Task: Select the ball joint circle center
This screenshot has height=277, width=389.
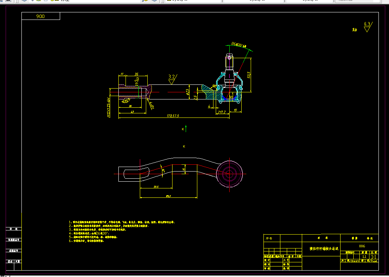Action: (x=229, y=174)
